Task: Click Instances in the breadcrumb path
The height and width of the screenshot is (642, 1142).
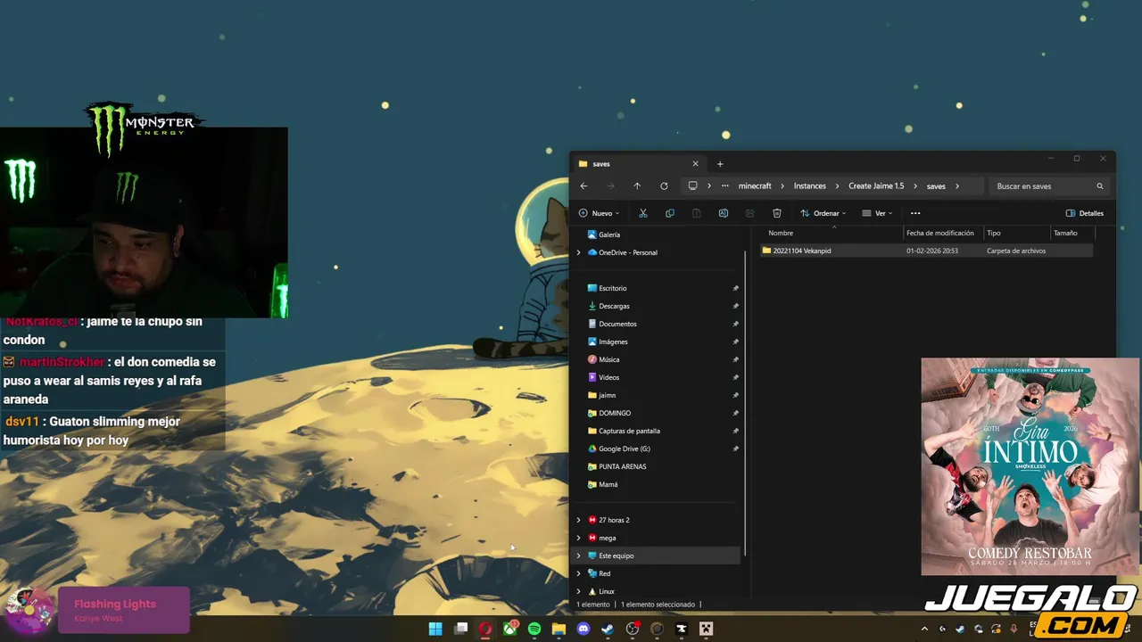Action: (x=810, y=186)
